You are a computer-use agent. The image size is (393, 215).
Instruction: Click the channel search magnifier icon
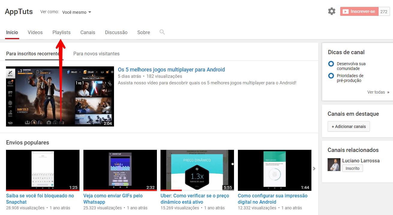[x=162, y=32]
